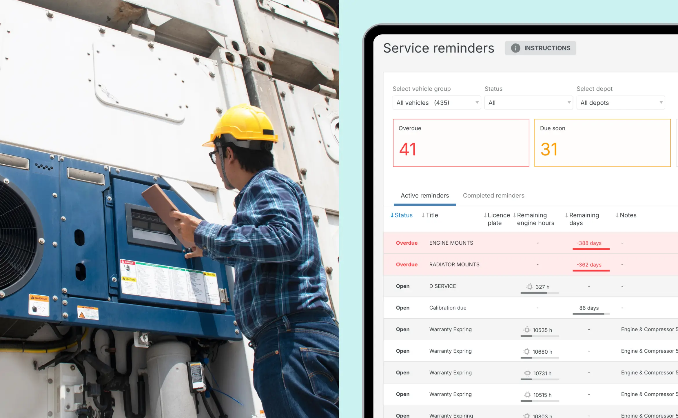678x418 pixels.
Task: Sort by Remaining engine hours arrow
Action: click(x=515, y=215)
